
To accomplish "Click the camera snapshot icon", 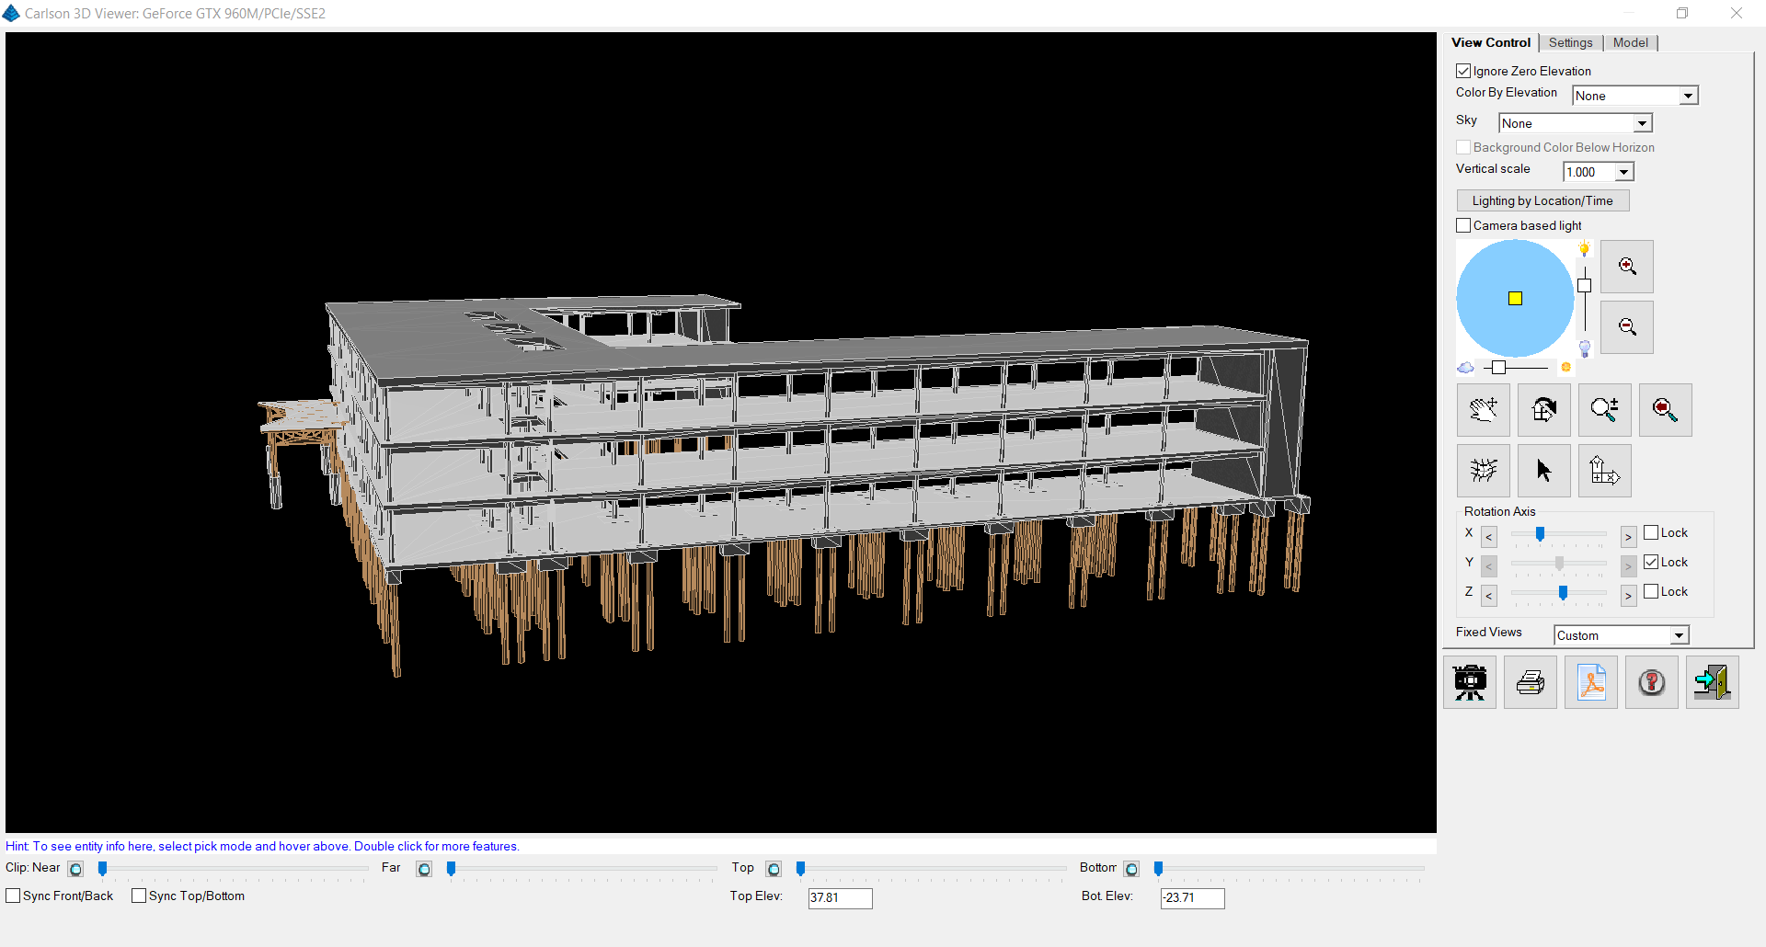I will [1469, 682].
